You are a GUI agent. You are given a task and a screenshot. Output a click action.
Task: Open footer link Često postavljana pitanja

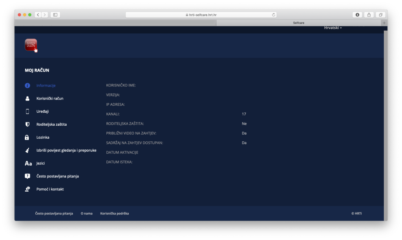click(54, 214)
